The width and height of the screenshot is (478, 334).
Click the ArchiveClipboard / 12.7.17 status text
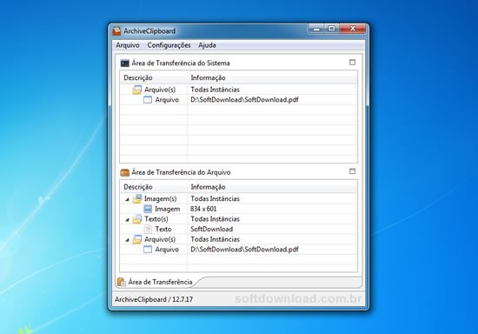pos(154,299)
